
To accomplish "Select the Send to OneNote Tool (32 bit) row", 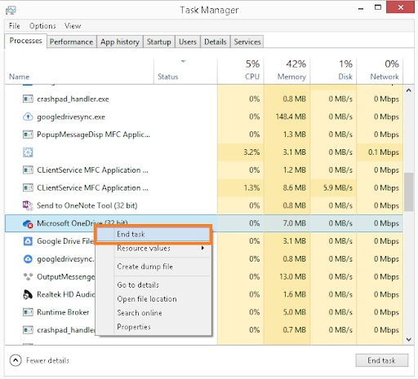I will [x=203, y=205].
